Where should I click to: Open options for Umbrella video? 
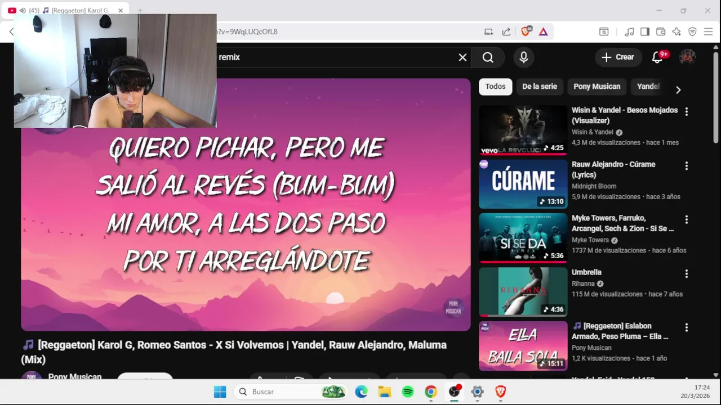(686, 274)
